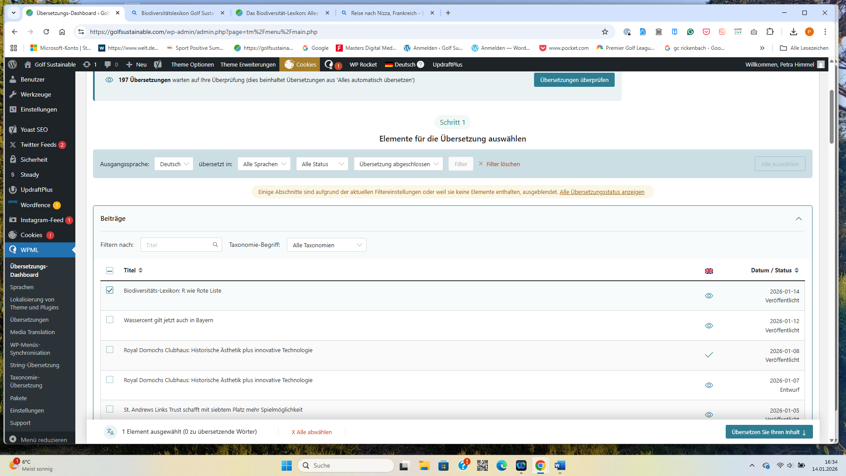Uncheck Biodiversitäts-Lexikon: R wie Rote Liste
Screen dimensions: 846x476
point(110,290)
